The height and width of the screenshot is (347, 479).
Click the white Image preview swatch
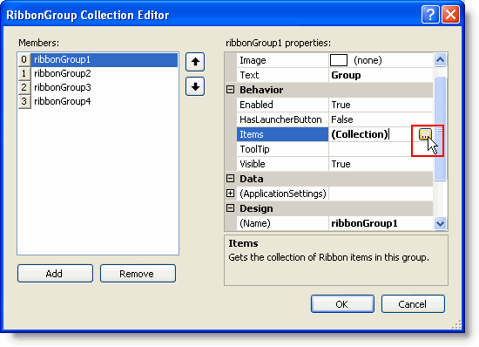(339, 60)
